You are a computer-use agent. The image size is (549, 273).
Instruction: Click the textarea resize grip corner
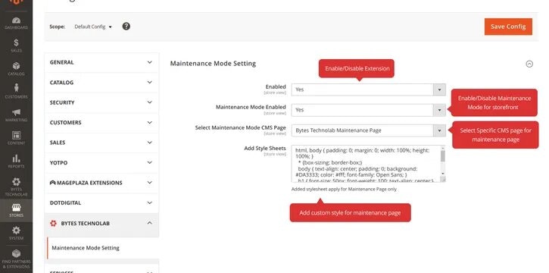point(443,179)
